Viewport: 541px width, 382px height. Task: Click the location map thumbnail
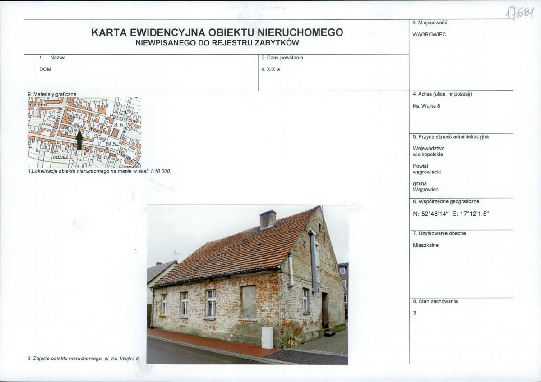pyautogui.click(x=84, y=132)
